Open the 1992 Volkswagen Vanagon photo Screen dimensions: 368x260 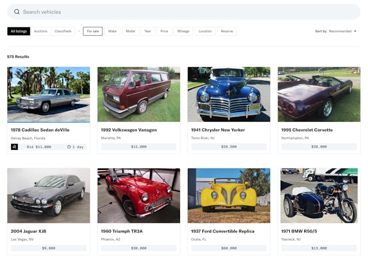[139, 94]
